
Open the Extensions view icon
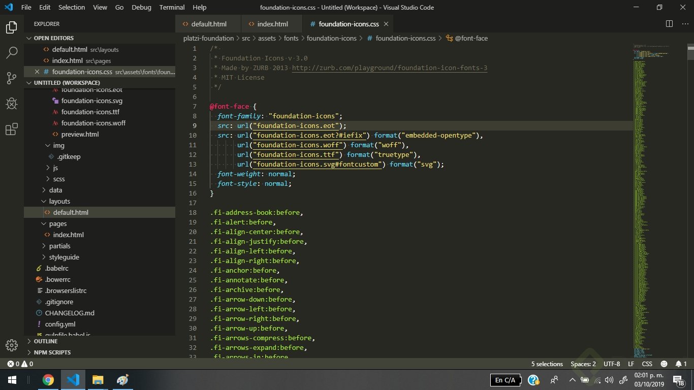point(11,129)
